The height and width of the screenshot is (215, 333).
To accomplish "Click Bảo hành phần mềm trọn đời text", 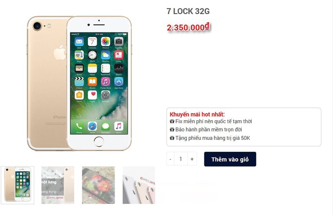I will (208, 129).
